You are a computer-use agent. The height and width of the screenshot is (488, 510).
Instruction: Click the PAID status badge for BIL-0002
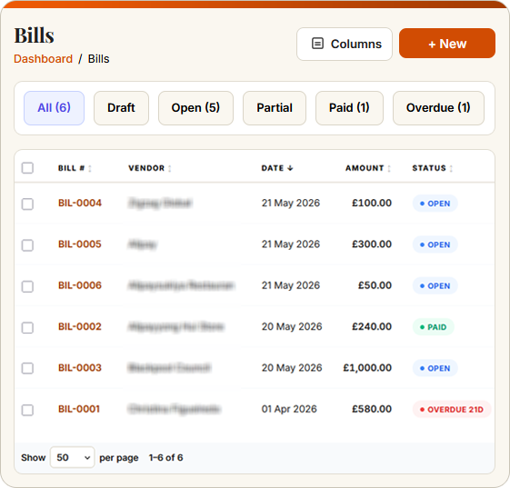[x=434, y=327]
